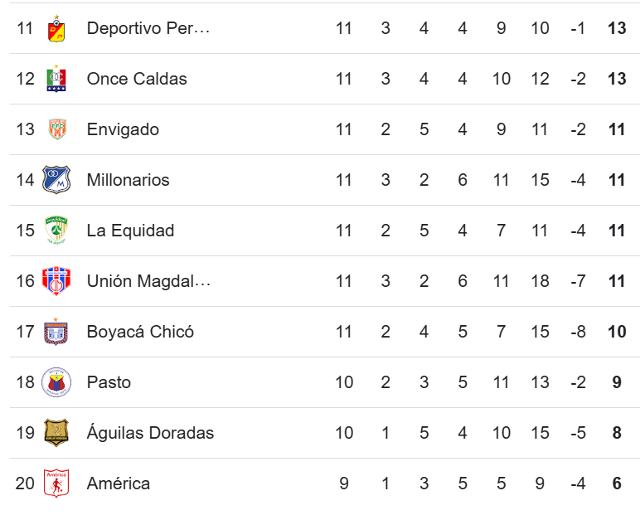Image resolution: width=640 pixels, height=515 pixels.
Task: Click the Águilas Doradas team crest
Action: point(56,433)
